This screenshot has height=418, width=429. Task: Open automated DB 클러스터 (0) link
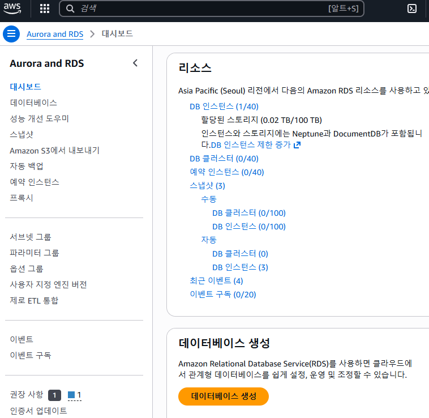click(x=240, y=254)
